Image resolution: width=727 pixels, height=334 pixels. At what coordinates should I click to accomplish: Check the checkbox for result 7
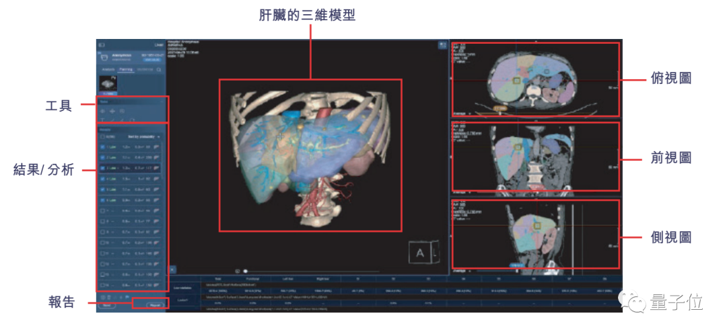(102, 210)
